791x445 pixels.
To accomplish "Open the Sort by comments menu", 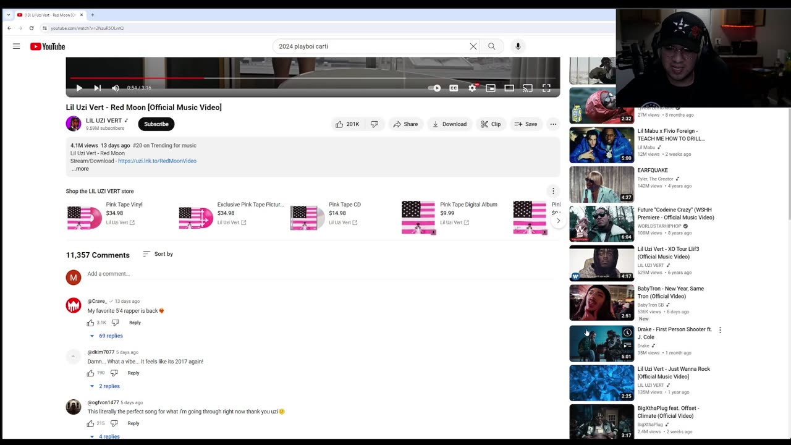I will 158,254.
